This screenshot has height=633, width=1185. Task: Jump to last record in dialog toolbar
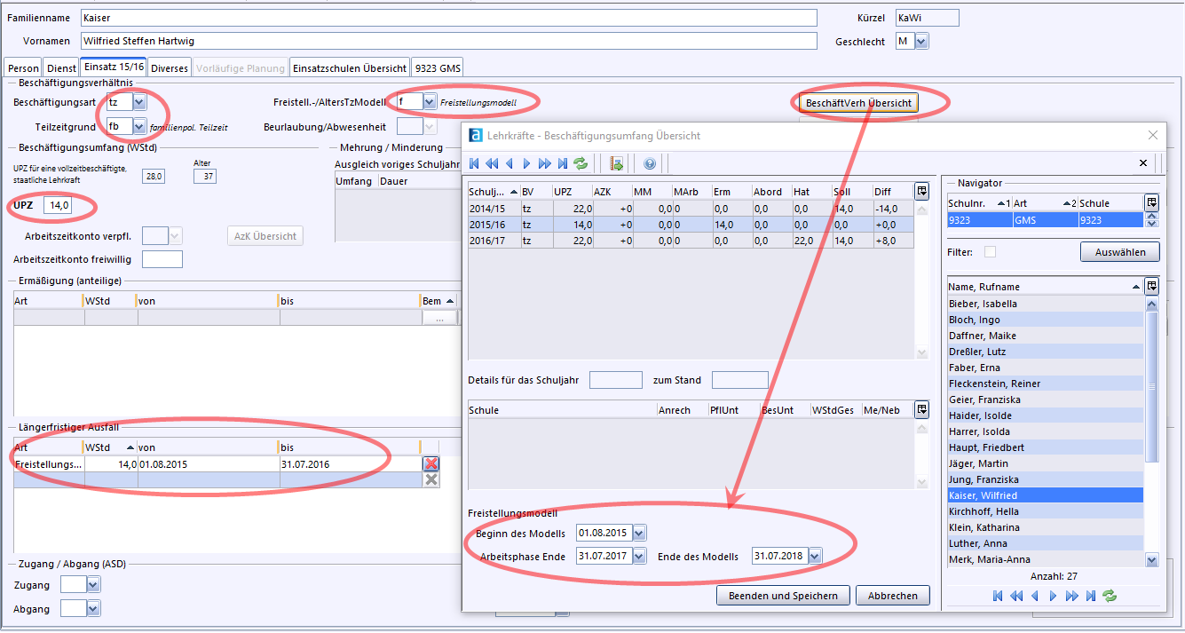[x=562, y=163]
